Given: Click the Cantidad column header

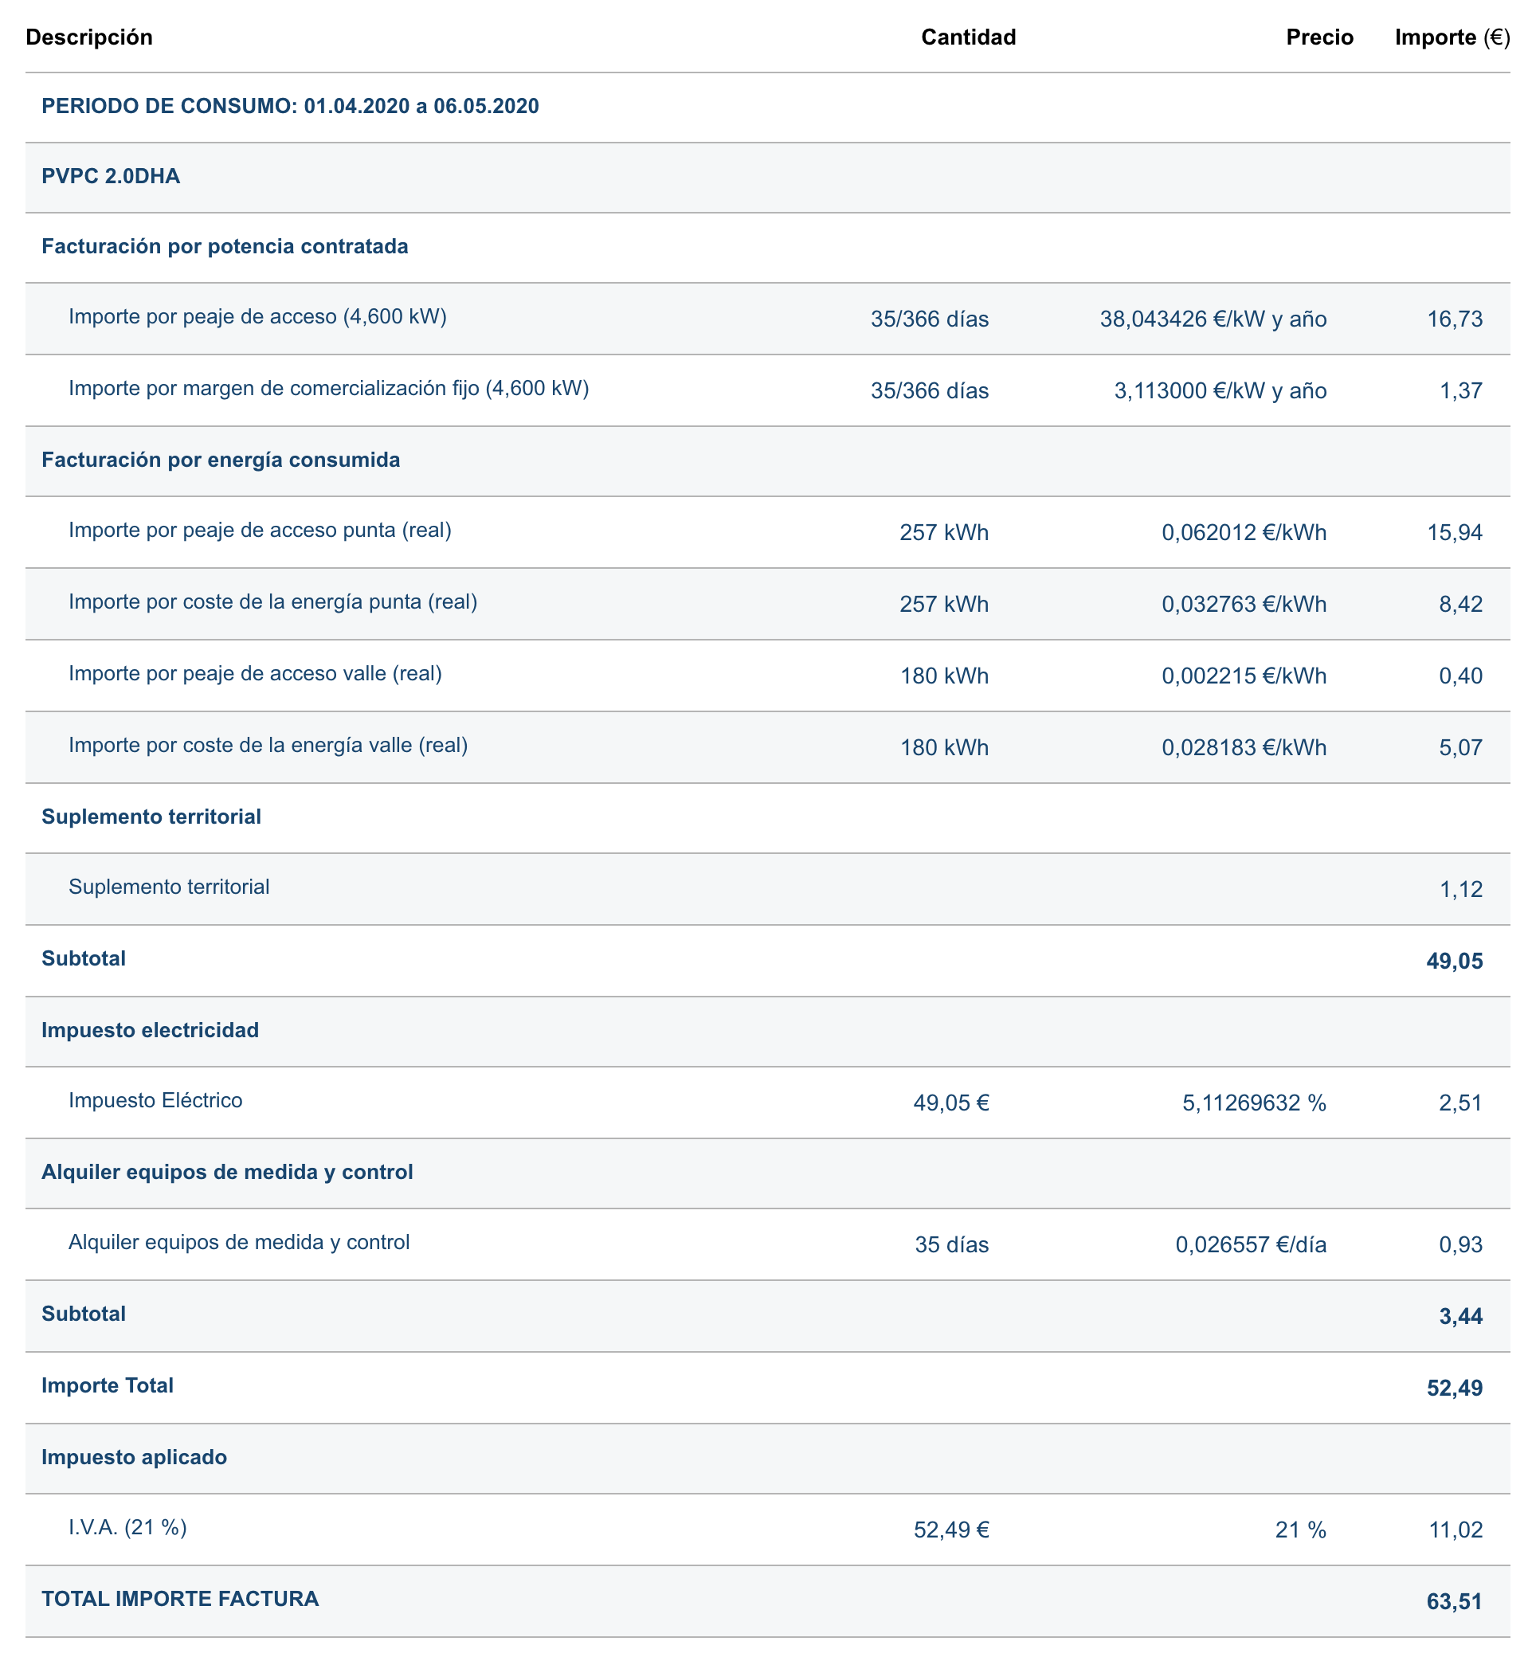Looking at the screenshot, I should click(x=968, y=37).
